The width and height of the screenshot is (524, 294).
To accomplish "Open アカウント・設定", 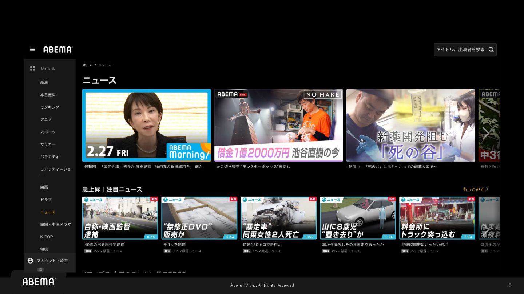I will (52, 261).
